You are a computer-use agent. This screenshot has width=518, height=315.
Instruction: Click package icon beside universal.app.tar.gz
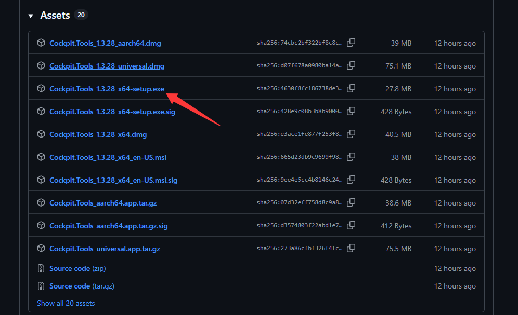click(41, 248)
